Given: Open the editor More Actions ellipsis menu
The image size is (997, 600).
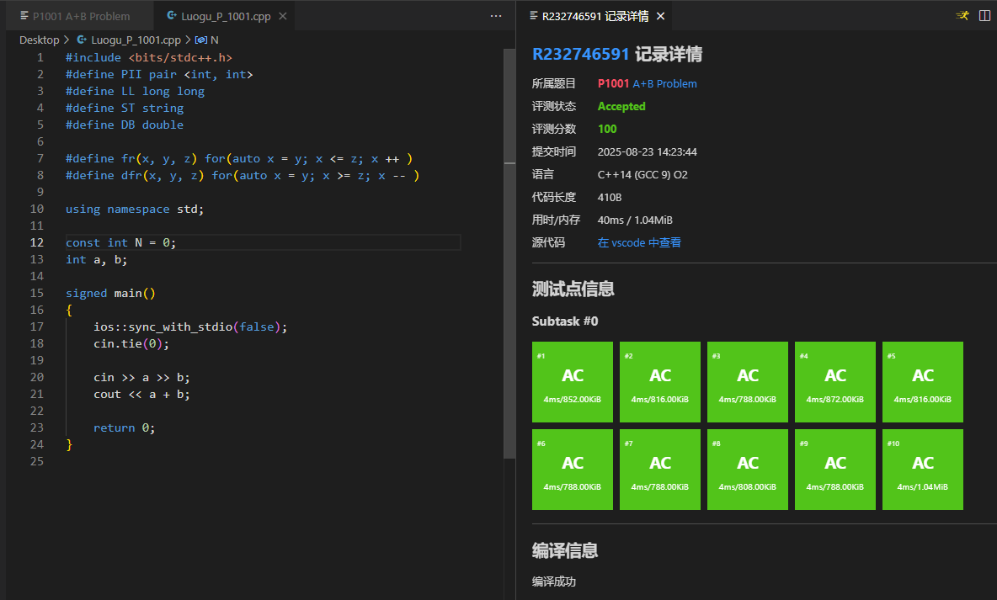Looking at the screenshot, I should tap(496, 15).
